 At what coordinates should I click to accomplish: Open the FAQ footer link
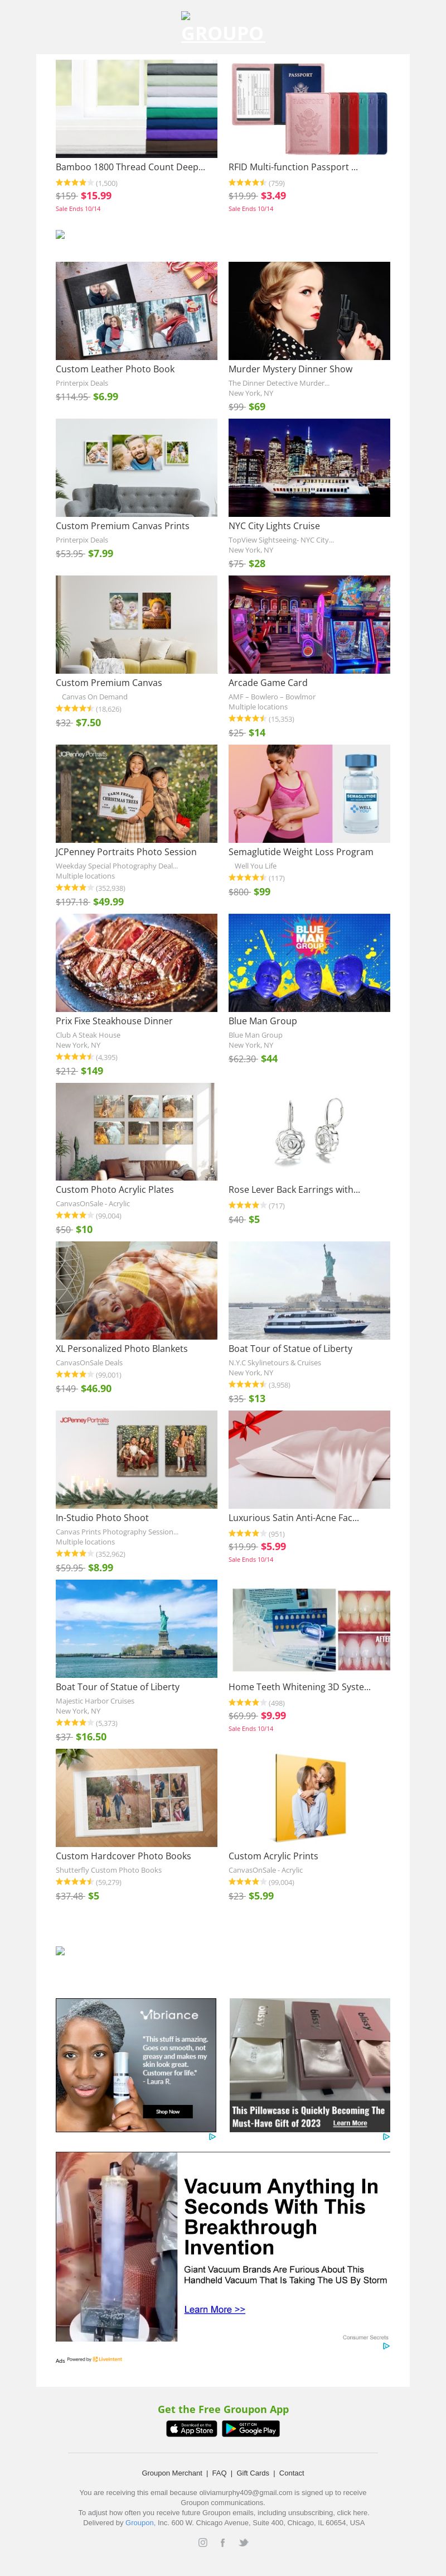pos(220,2473)
